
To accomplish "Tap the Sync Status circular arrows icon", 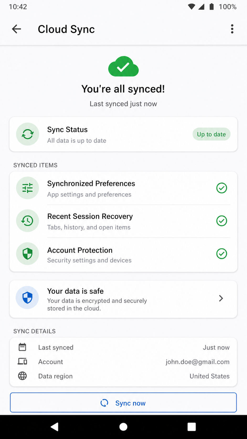I will click(28, 134).
